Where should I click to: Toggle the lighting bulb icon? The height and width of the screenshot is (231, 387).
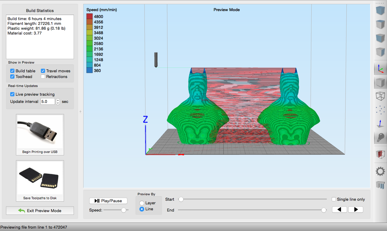(380, 138)
